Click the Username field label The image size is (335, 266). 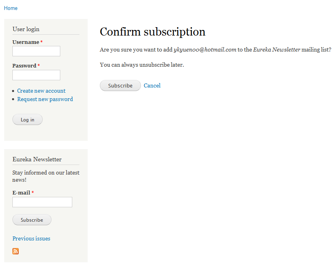point(26,42)
